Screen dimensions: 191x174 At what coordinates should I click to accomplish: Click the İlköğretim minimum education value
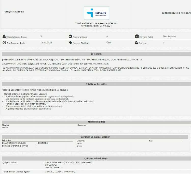(x=43, y=143)
